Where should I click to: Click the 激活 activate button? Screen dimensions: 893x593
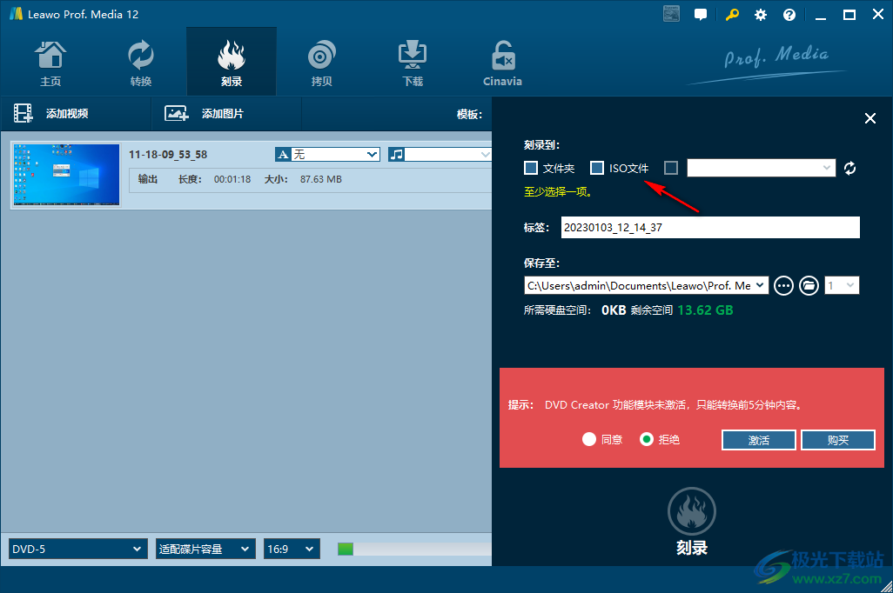point(759,440)
